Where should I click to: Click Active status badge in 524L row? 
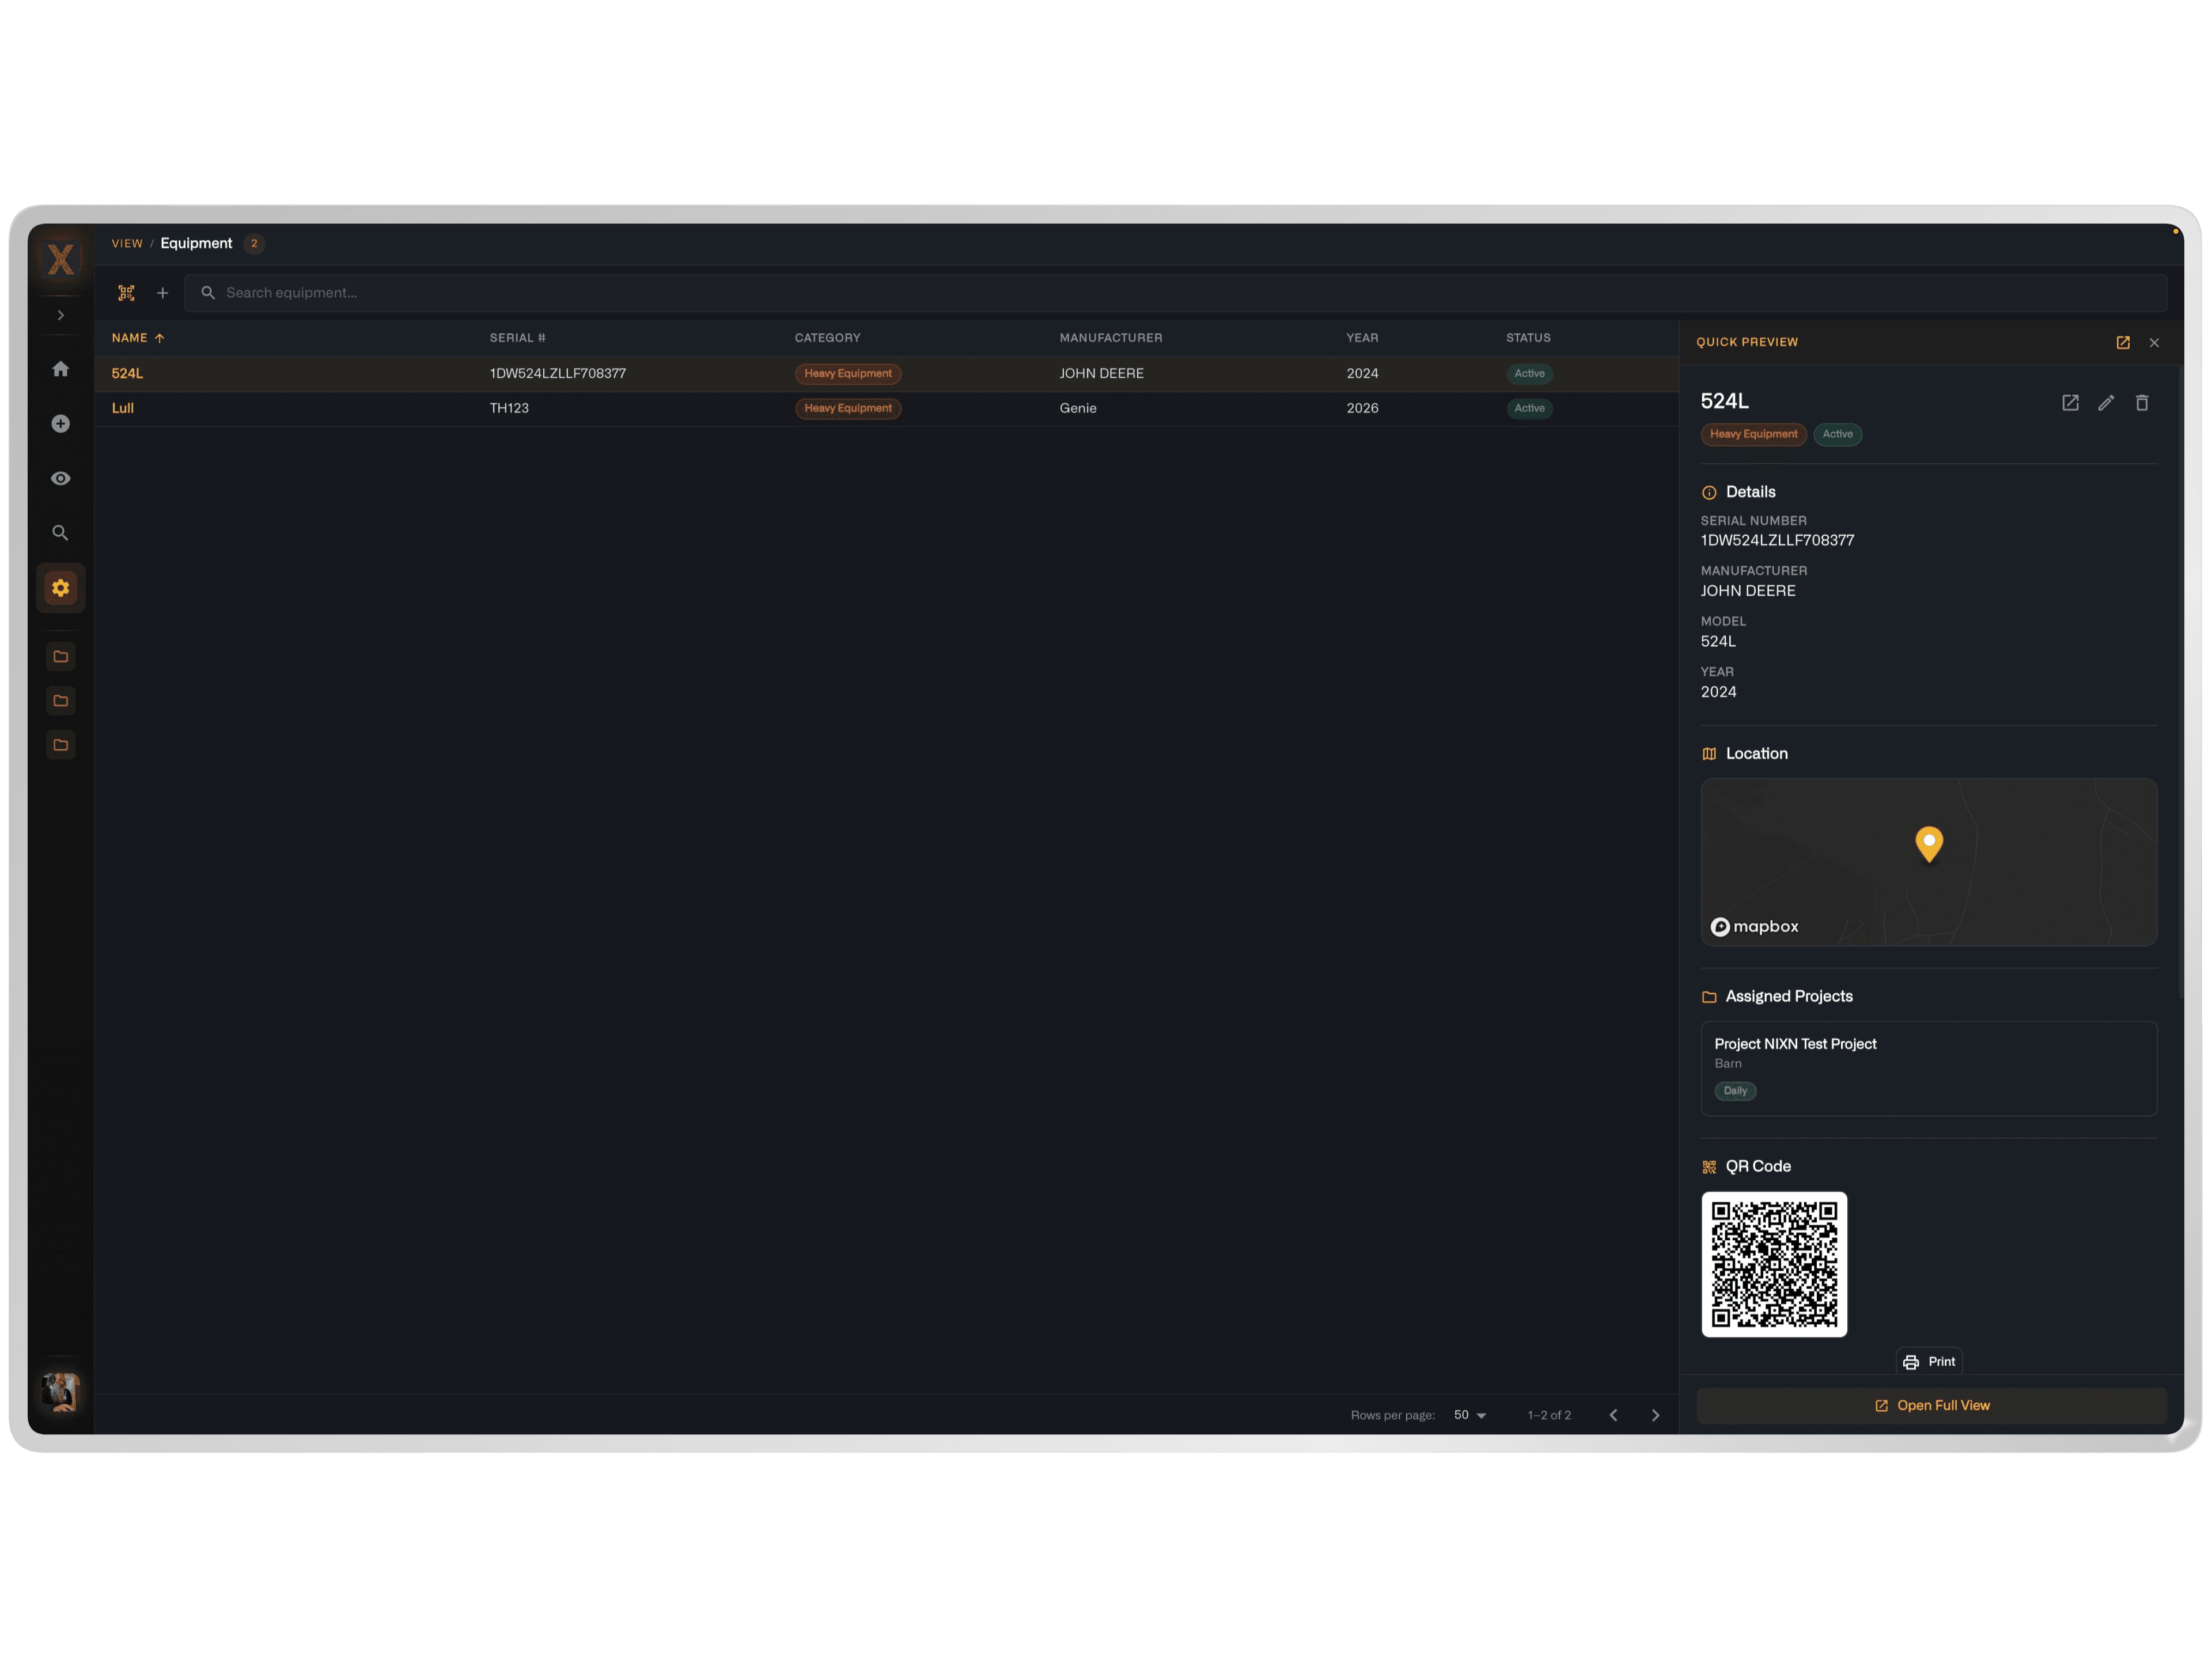pos(1529,374)
